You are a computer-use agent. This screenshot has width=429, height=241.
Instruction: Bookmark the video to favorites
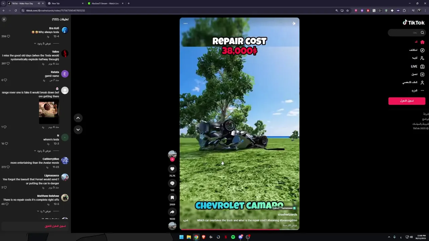172,198
